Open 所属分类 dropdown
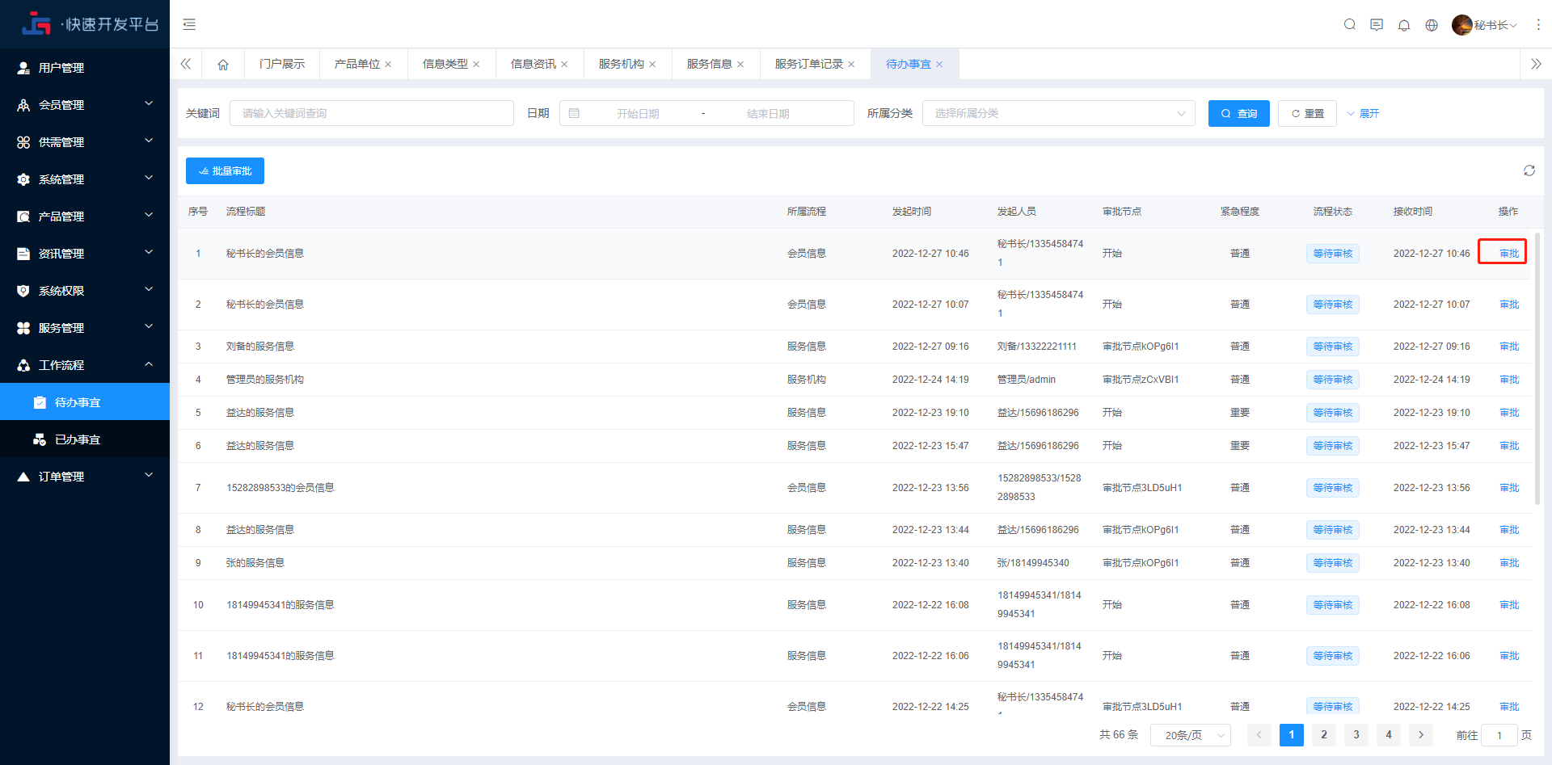Image resolution: width=1552 pixels, height=765 pixels. [x=1059, y=113]
